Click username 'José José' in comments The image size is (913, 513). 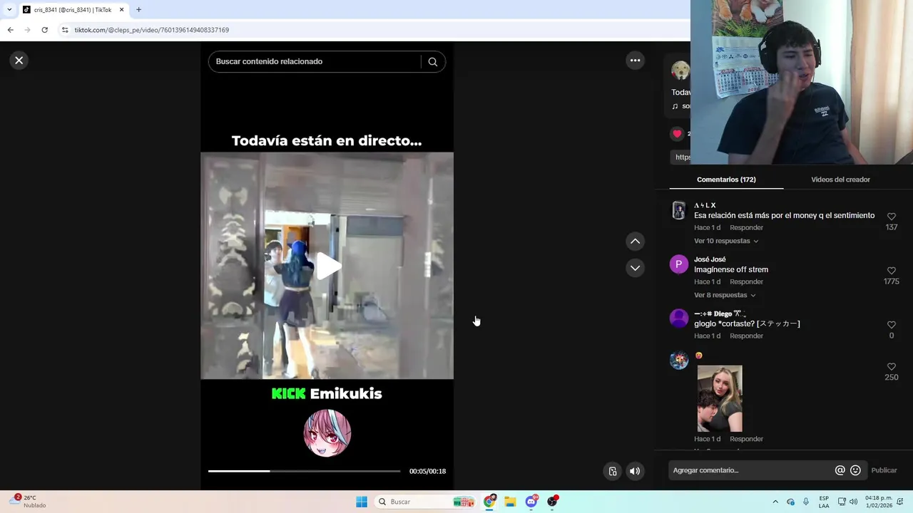click(710, 259)
